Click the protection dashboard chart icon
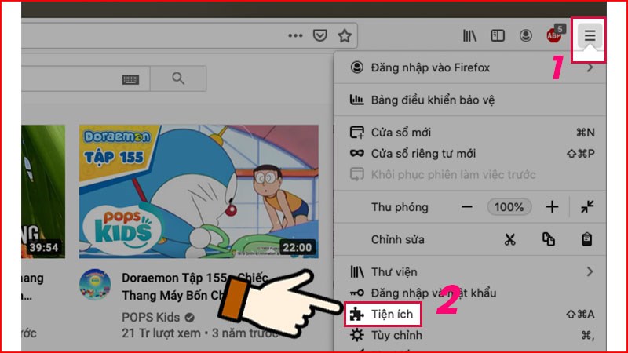Image resolution: width=628 pixels, height=353 pixels. pos(357,100)
